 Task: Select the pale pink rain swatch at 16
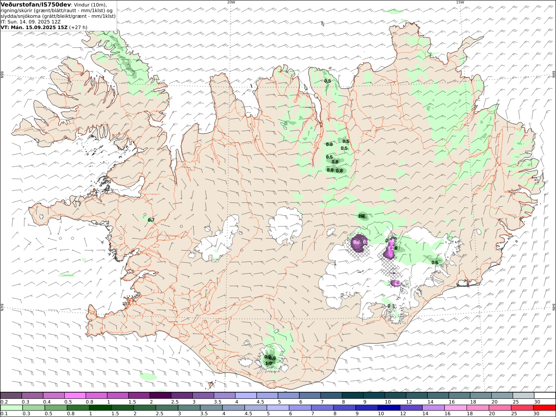(x=455, y=407)
